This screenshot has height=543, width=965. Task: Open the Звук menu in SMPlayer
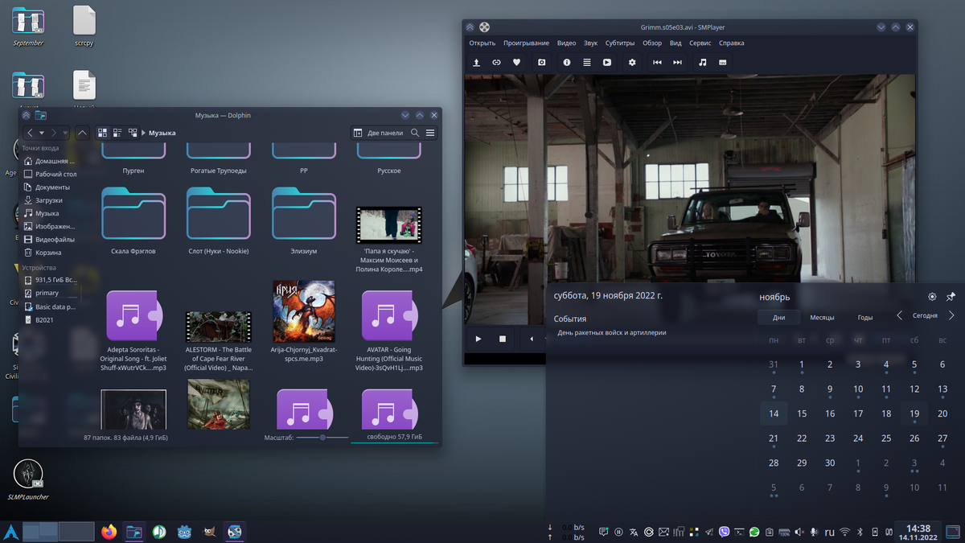coord(590,43)
